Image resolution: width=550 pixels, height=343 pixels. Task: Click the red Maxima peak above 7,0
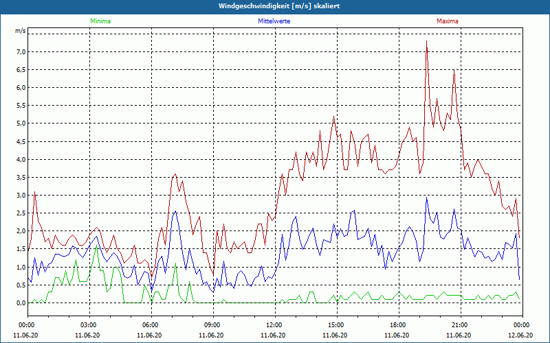pos(426,41)
